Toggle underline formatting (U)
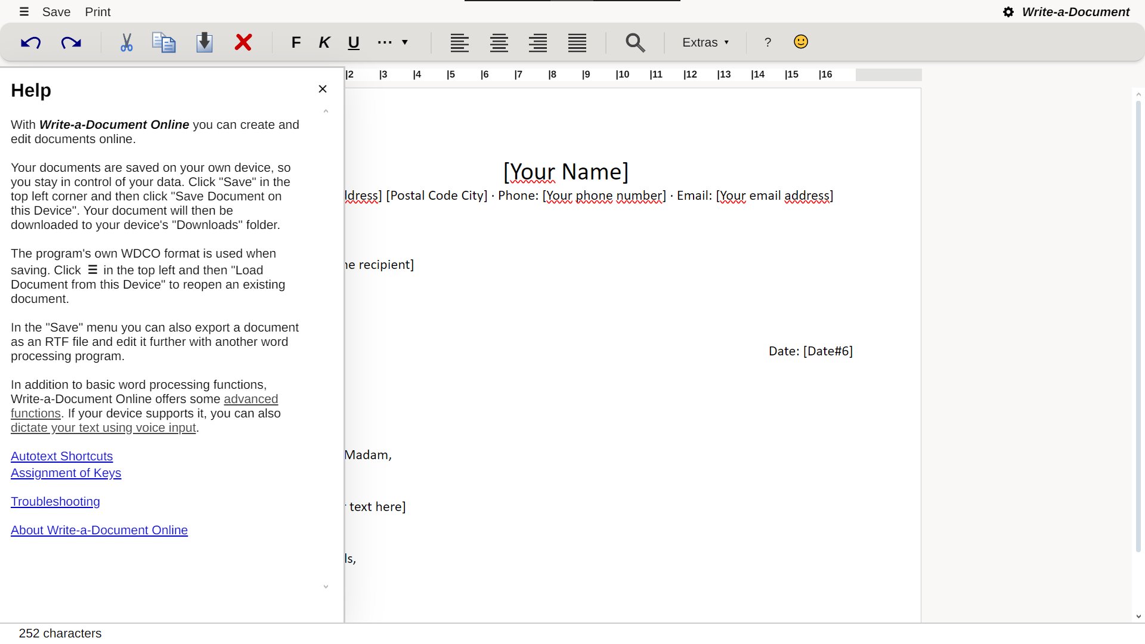Image resolution: width=1145 pixels, height=644 pixels. [x=354, y=42]
